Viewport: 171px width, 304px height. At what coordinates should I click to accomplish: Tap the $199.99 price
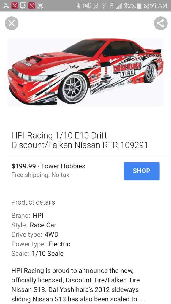(24, 166)
